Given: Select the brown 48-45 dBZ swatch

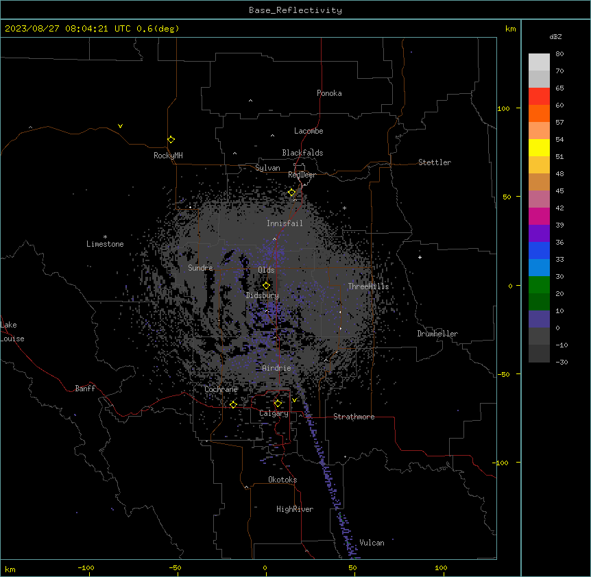Looking at the screenshot, I should click(x=539, y=182).
